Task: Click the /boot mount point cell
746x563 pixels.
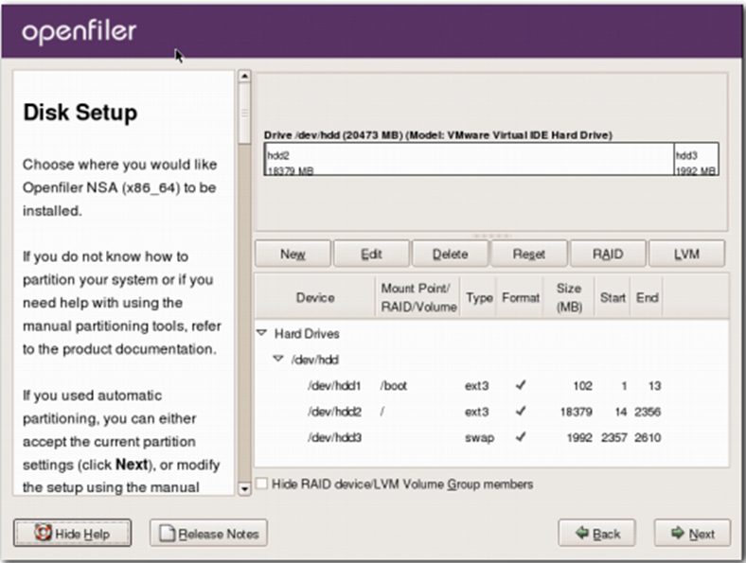Action: [x=394, y=386]
